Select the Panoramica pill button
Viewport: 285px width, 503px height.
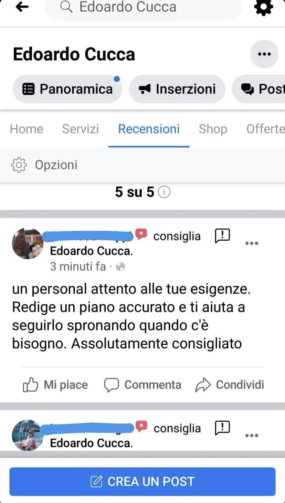click(67, 89)
